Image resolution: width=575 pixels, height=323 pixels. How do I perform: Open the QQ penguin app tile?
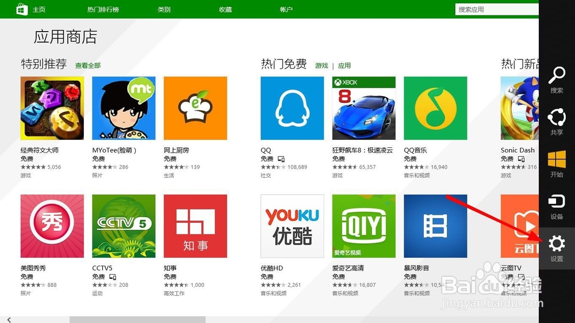click(x=292, y=108)
